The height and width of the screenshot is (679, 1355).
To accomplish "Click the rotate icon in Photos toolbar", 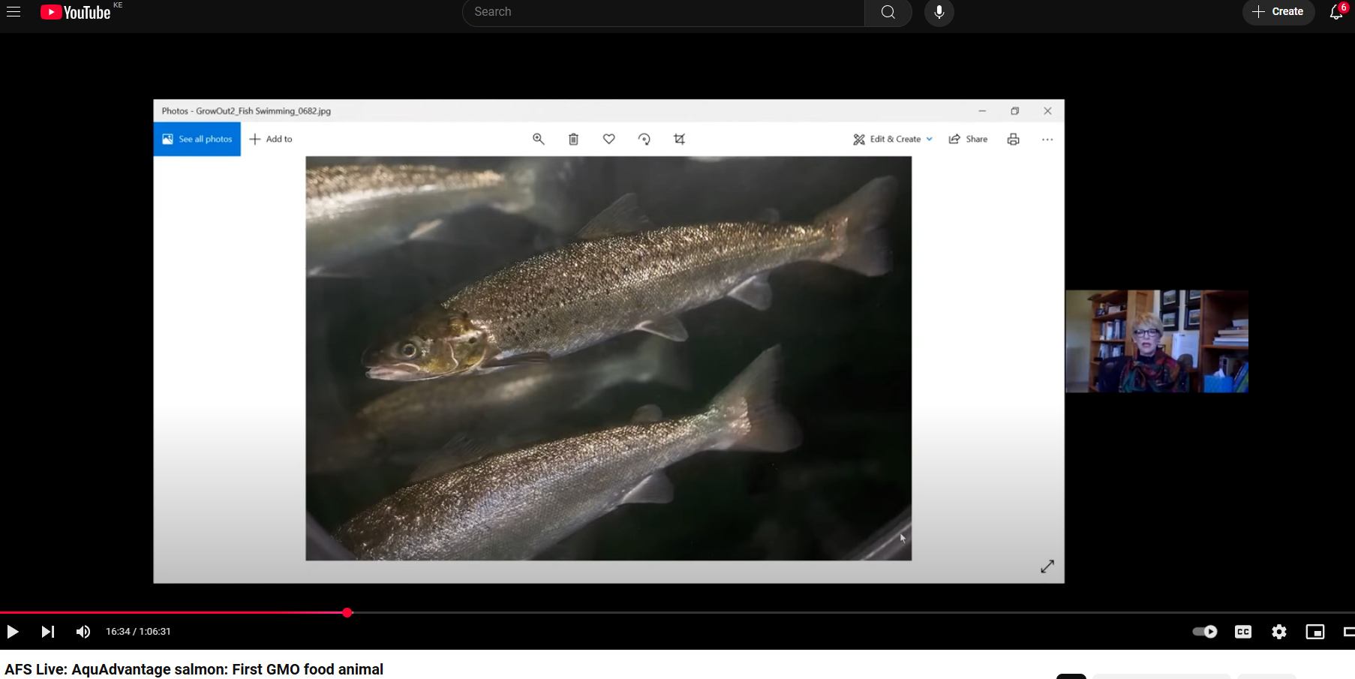I will tap(644, 139).
